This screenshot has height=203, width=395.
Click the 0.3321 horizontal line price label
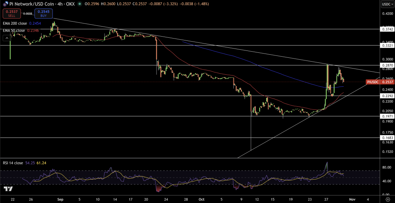(387, 45)
